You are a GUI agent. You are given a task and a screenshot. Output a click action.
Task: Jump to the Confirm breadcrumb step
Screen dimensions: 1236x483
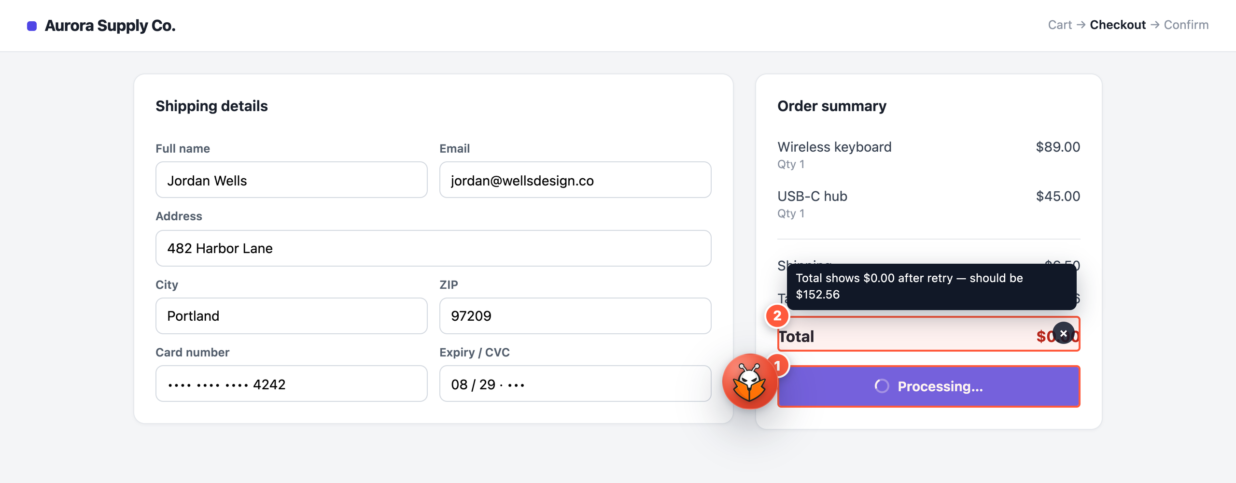click(1186, 25)
